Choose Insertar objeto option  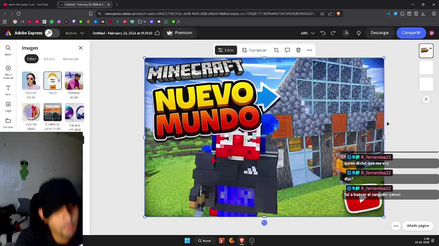pyautogui.click(x=31, y=117)
